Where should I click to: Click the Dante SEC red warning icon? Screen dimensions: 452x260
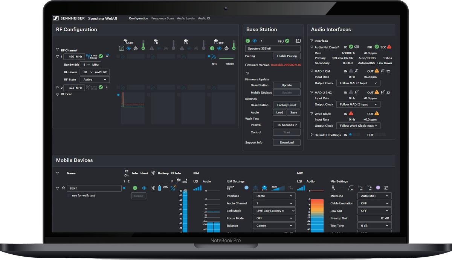(x=389, y=47)
